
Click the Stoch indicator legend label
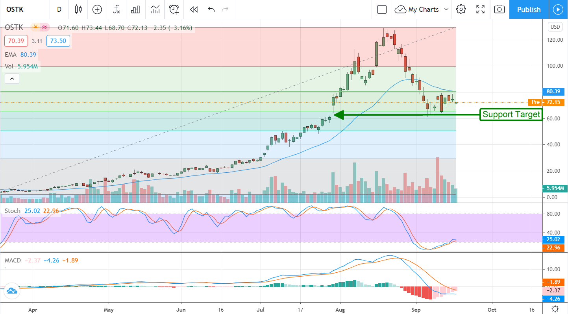click(x=12, y=211)
